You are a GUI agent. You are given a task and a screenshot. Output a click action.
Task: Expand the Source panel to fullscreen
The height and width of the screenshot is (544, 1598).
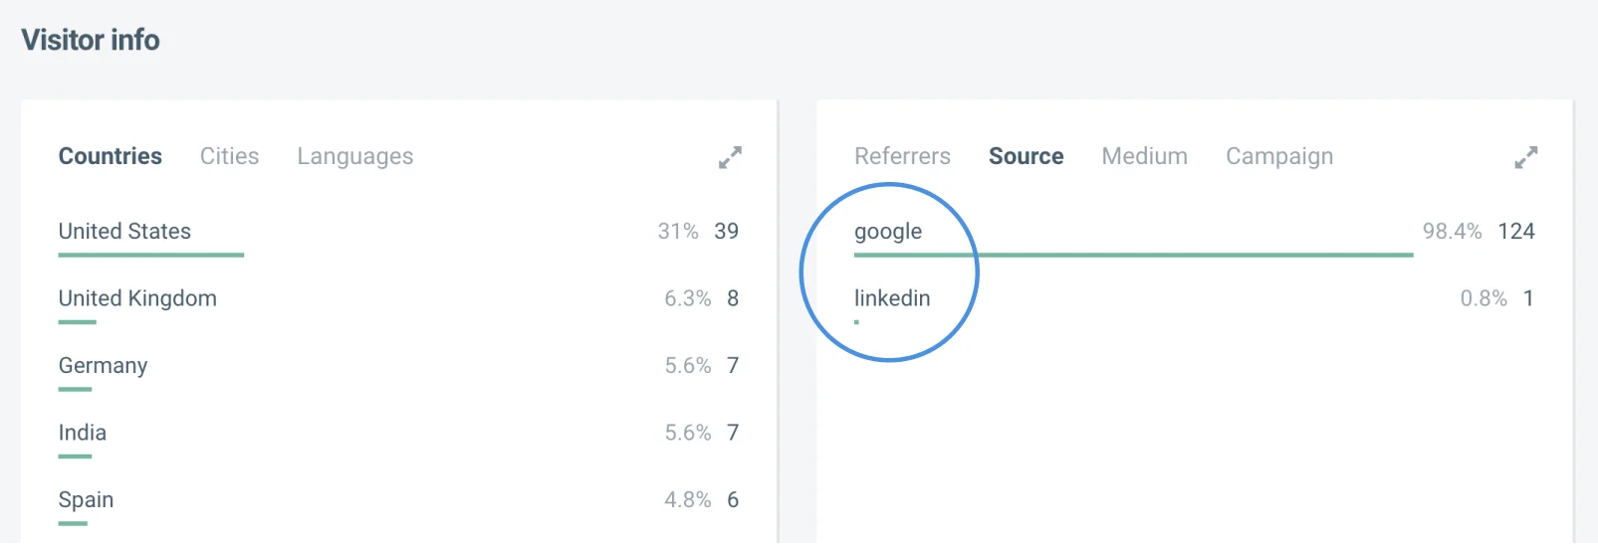pyautogui.click(x=1525, y=157)
